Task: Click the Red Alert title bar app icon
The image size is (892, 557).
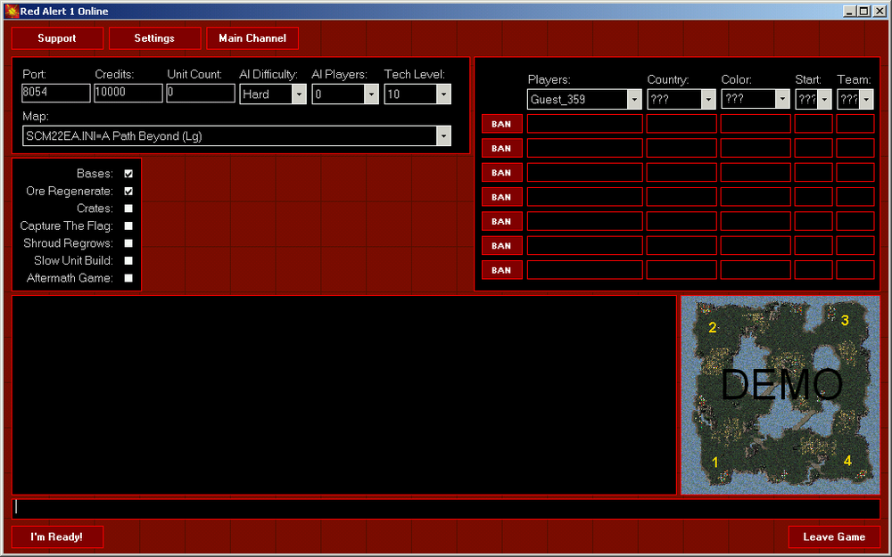Action: (12, 11)
